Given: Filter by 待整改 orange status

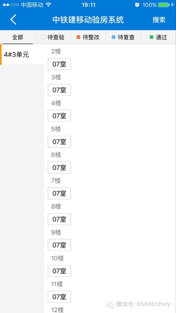Looking at the screenshot, I should click(x=88, y=37).
